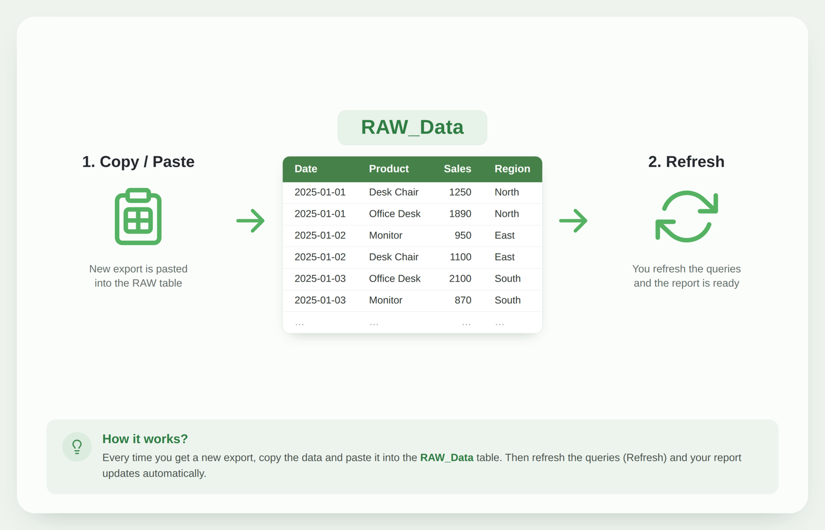Viewport: 825px width, 530px height.
Task: Click the 1250 sales value cell
Action: [460, 192]
